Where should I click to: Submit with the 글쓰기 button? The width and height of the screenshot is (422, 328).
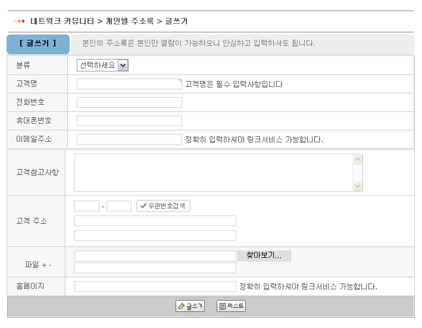[190, 306]
